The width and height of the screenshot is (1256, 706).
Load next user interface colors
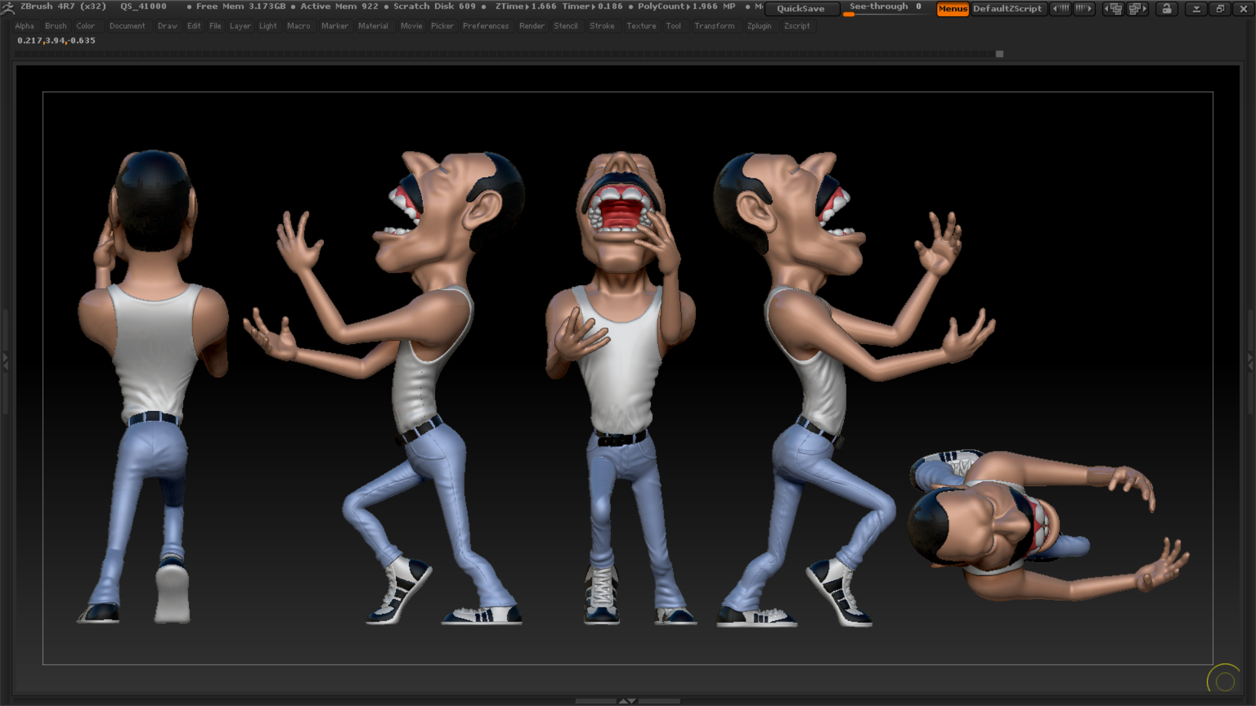tap(1084, 8)
